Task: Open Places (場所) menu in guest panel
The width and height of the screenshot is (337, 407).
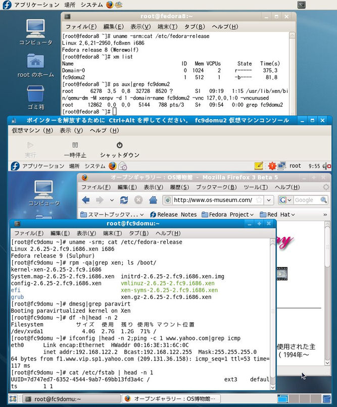Action: pyautogui.click(x=74, y=166)
